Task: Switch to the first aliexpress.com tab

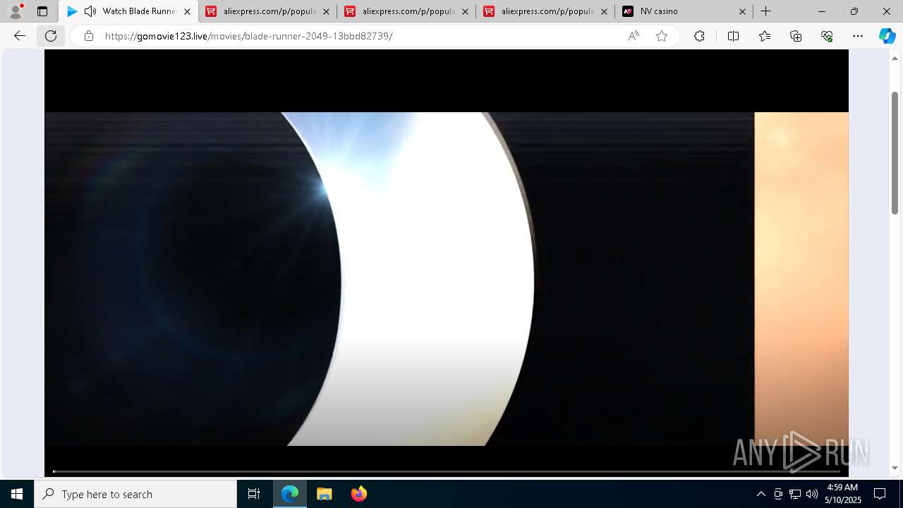Action: (268, 11)
